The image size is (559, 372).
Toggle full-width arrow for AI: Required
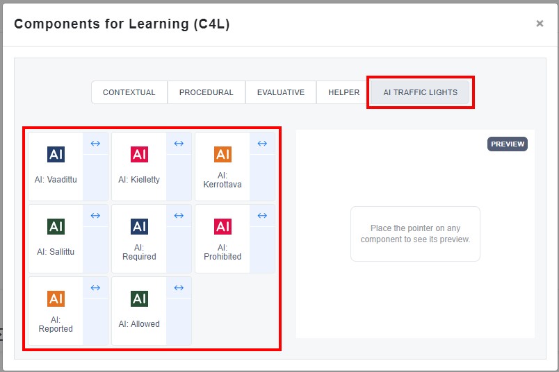pyautogui.click(x=179, y=216)
